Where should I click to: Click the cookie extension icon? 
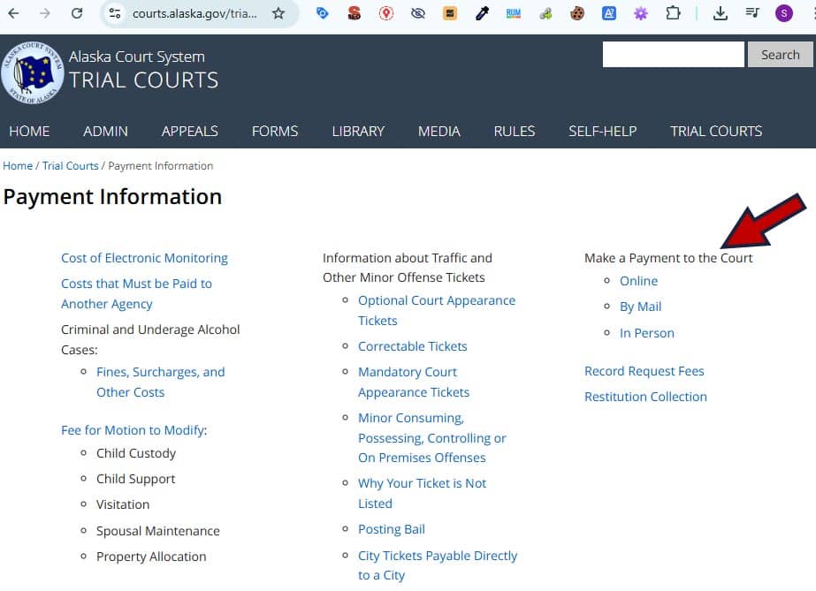pyautogui.click(x=577, y=13)
